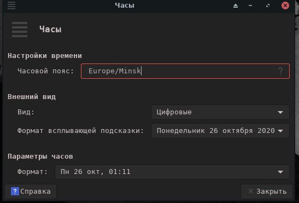Click the blue help icon beside Справка
299x203 pixels.
click(15, 191)
